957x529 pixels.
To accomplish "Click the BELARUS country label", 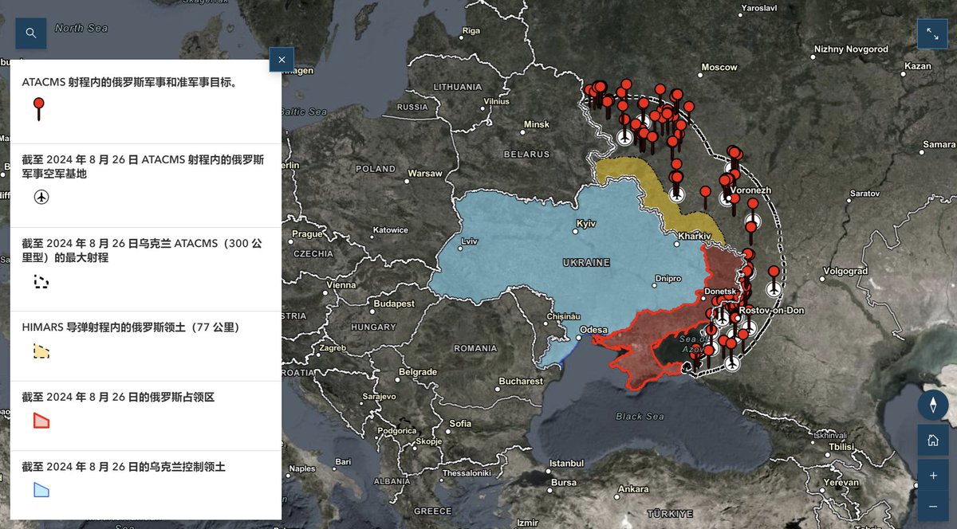I will pos(527,154).
